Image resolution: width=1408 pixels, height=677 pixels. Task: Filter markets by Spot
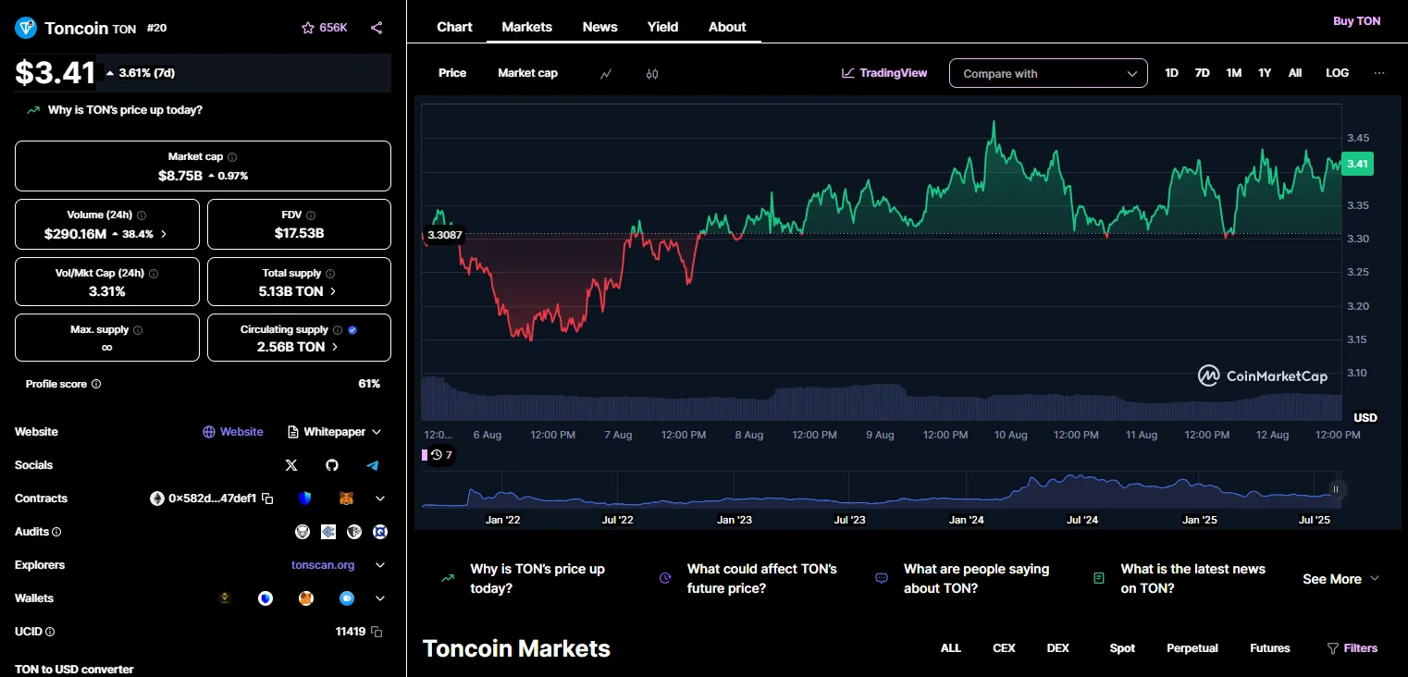[1122, 648]
